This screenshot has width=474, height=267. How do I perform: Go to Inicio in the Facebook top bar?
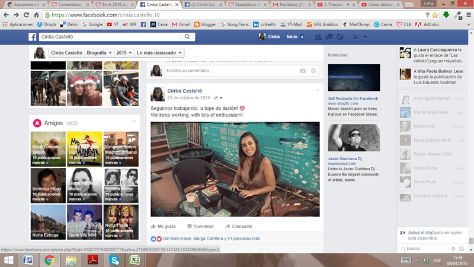(x=292, y=37)
